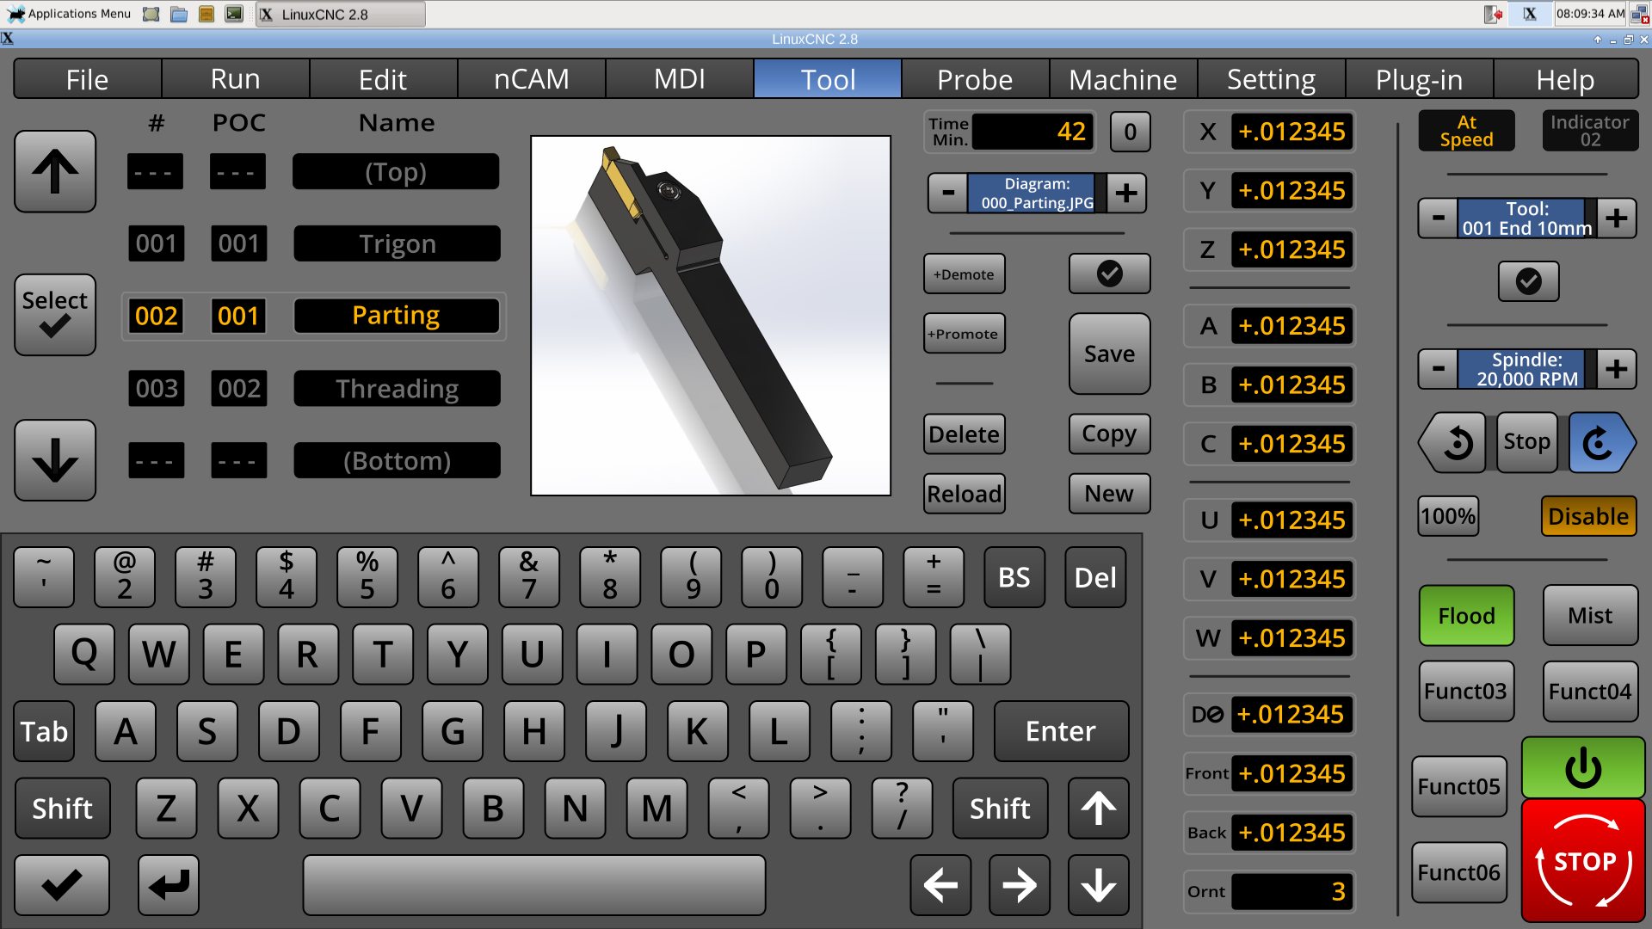
Task: Confirm tool choice with the Select checkmark button
Action: (55, 314)
